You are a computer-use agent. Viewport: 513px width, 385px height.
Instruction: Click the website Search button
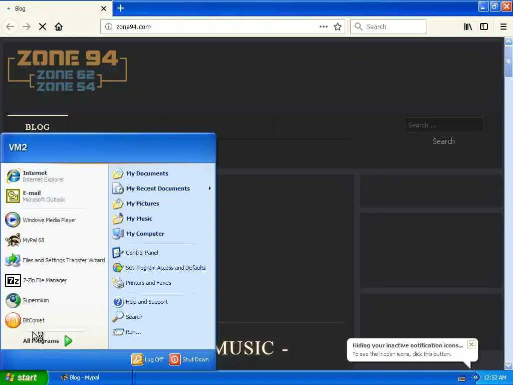(x=444, y=141)
